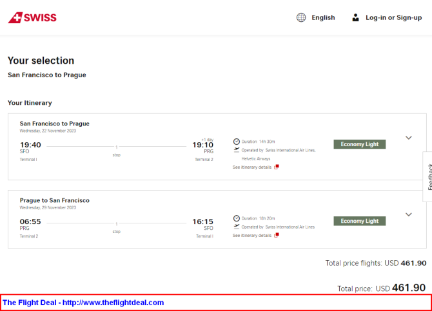The image size is (432, 311).
Task: Click Wednesday, 29 November 2023 date
Action: pyautogui.click(x=48, y=207)
